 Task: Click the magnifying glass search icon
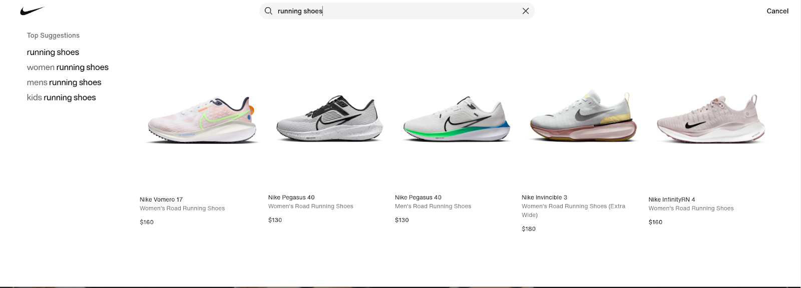[268, 11]
